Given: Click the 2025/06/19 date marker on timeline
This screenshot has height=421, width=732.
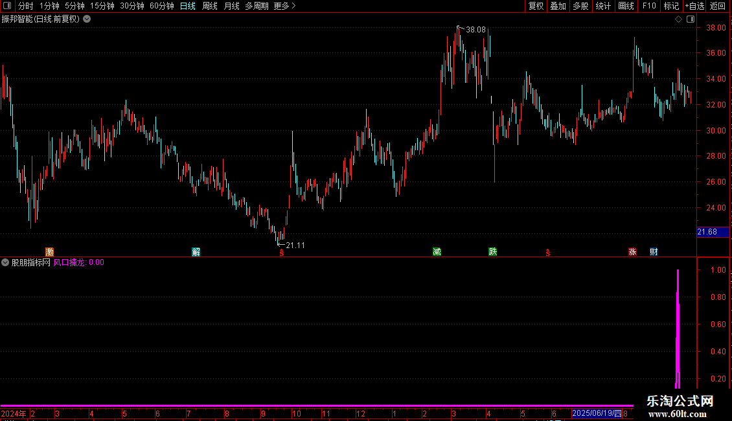Looking at the screenshot, I should pos(597,413).
